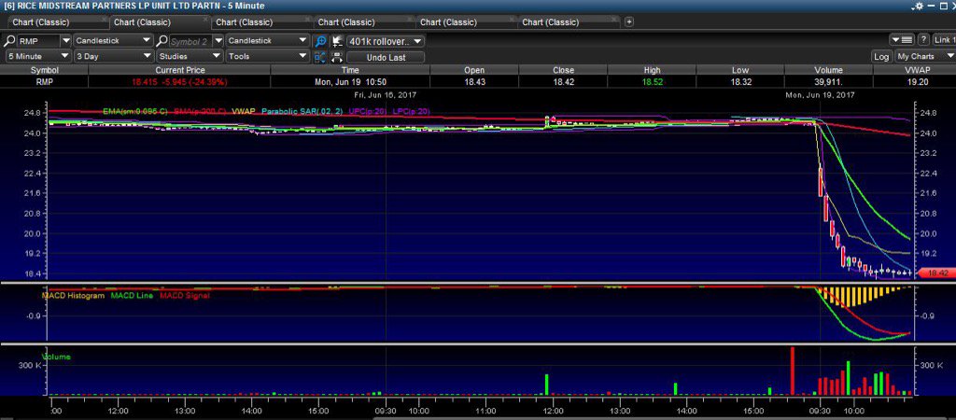
Task: Expand the Tools dropdown
Action: click(268, 56)
